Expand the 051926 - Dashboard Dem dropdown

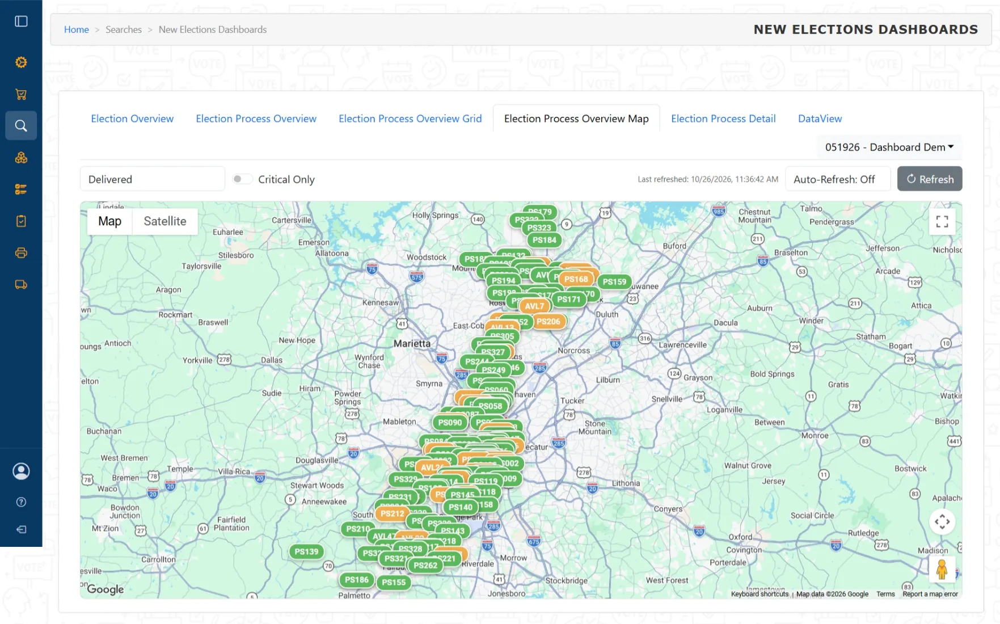tap(889, 147)
